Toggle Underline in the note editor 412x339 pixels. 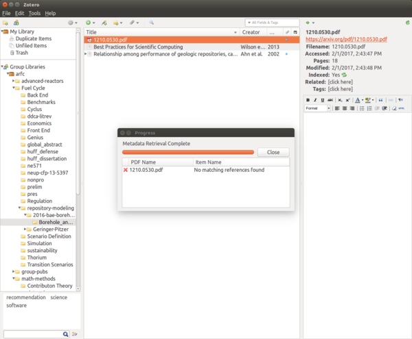(323, 100)
